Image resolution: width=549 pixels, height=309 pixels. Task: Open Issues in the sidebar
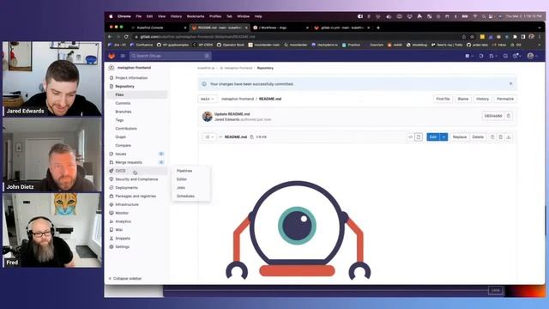tap(121, 154)
